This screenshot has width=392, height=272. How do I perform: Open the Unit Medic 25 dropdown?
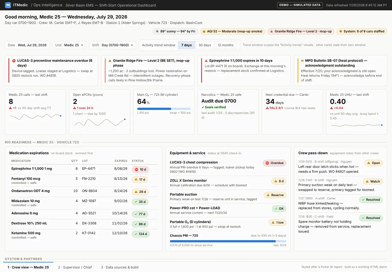click(69, 45)
